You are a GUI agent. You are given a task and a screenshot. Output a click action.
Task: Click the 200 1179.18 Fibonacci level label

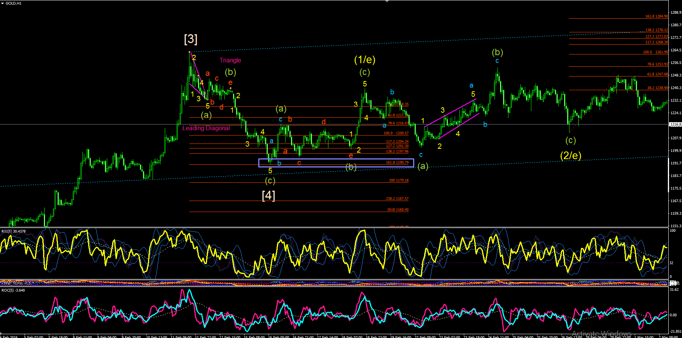pyautogui.click(x=399, y=180)
